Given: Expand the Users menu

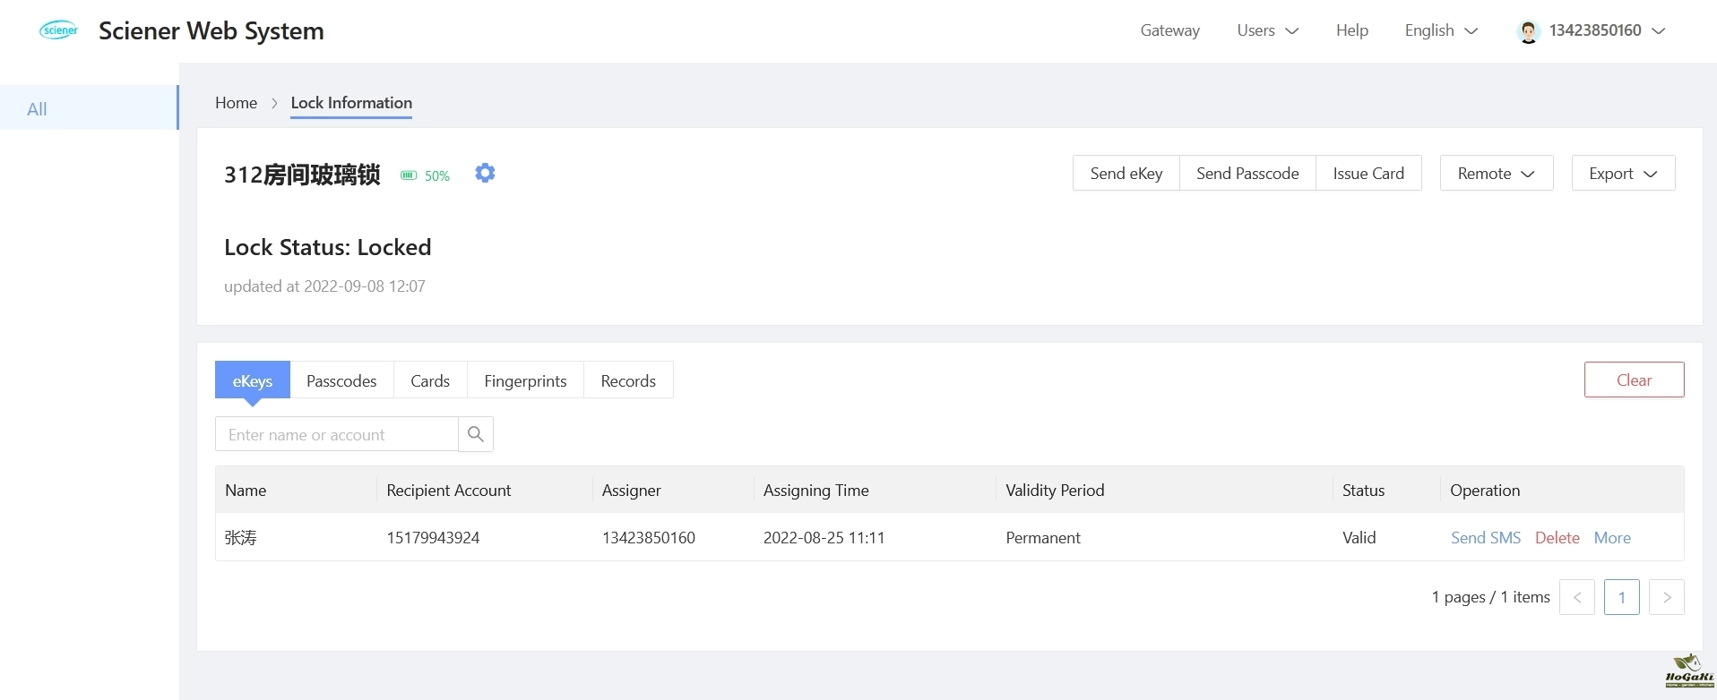Looking at the screenshot, I should click(x=1267, y=30).
